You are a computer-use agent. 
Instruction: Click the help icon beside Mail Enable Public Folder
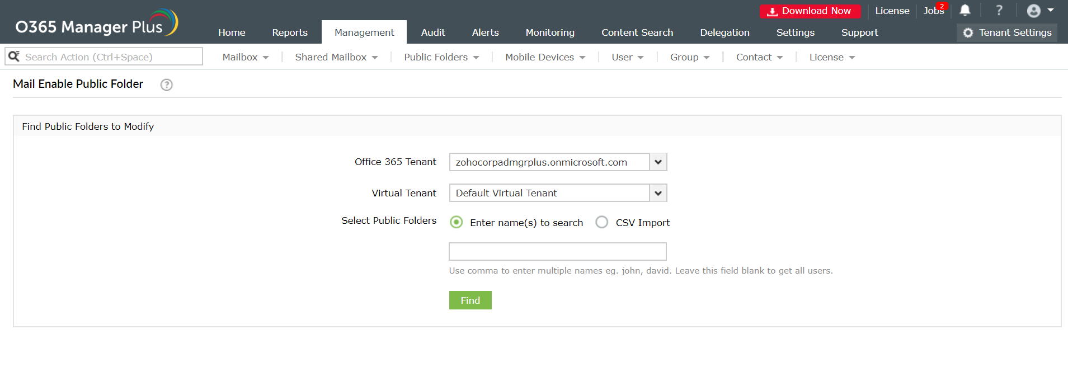166,84
